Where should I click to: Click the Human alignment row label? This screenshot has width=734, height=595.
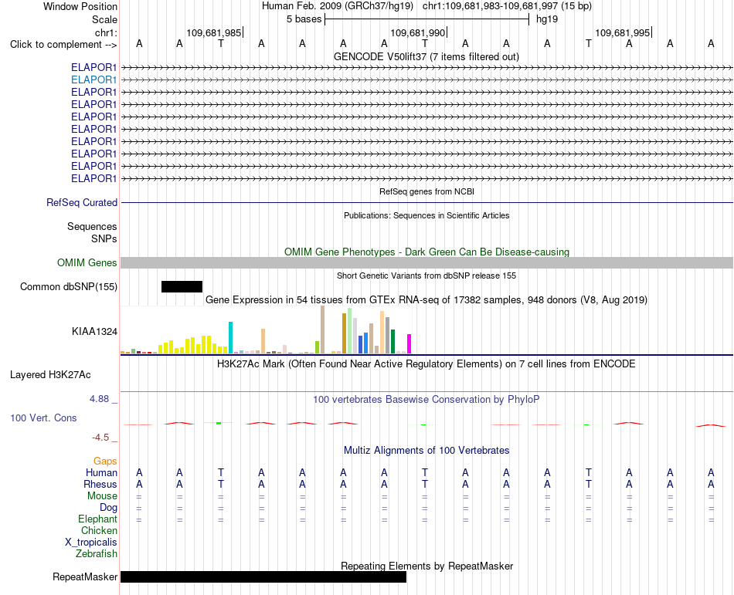[x=101, y=473]
